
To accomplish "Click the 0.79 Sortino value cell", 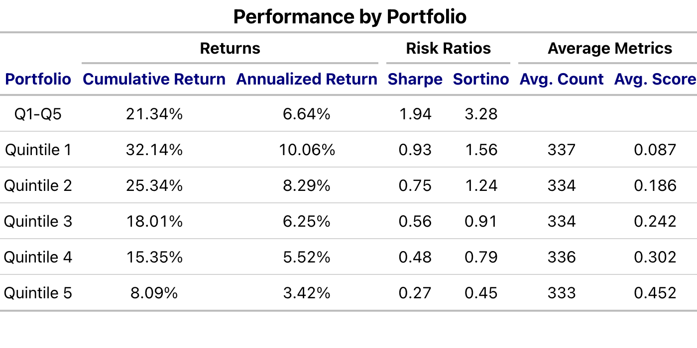I will pyautogui.click(x=481, y=257).
